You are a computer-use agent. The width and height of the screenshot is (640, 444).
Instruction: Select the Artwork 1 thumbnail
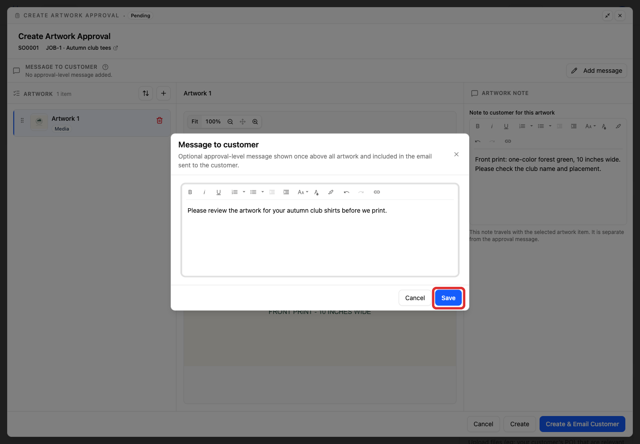pos(39,122)
